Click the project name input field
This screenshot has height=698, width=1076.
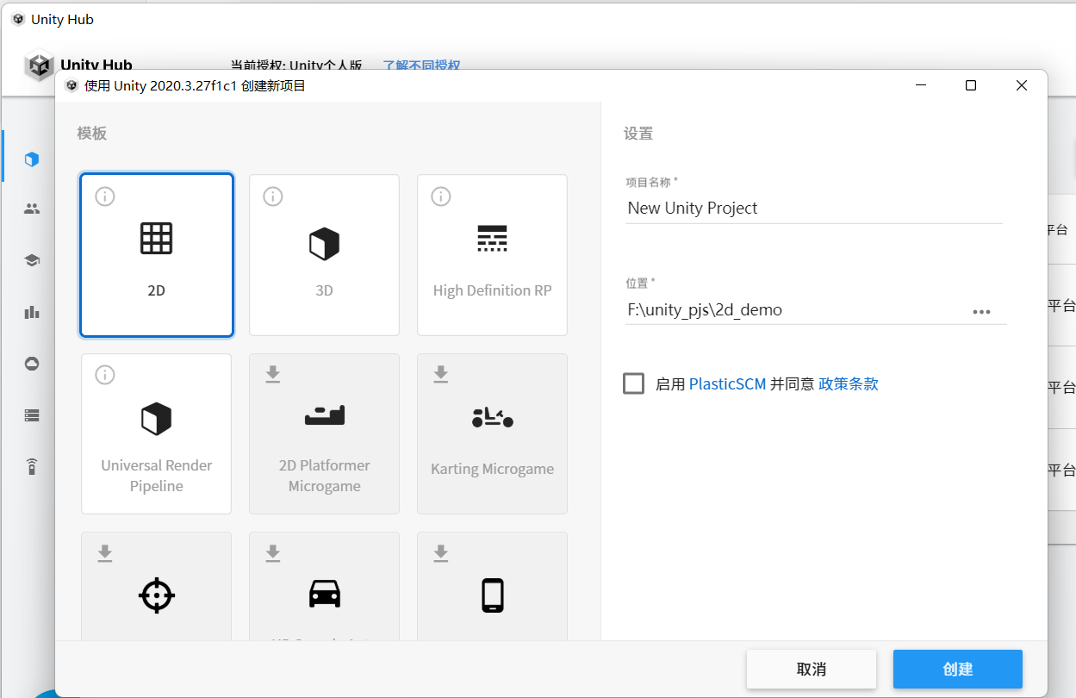click(812, 209)
